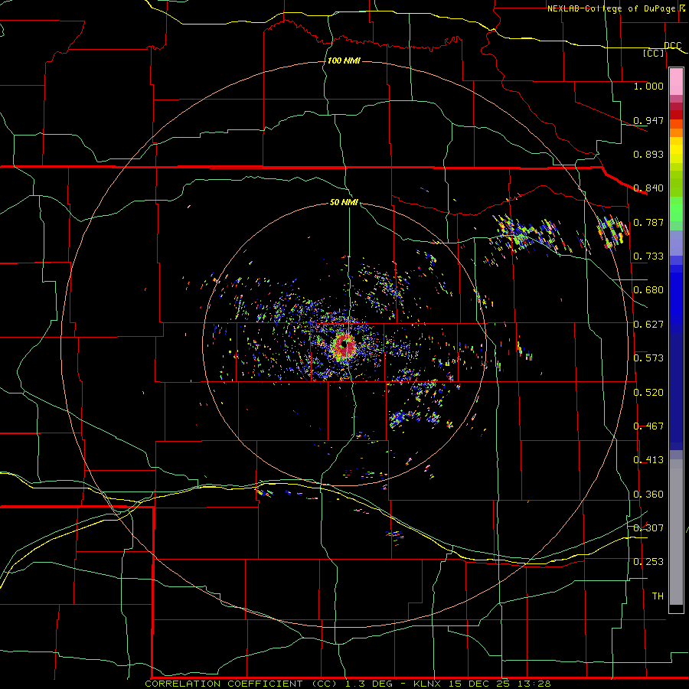The width and height of the screenshot is (689, 689).
Task: Click the 50 NMI range ring label
Action: coord(344,203)
